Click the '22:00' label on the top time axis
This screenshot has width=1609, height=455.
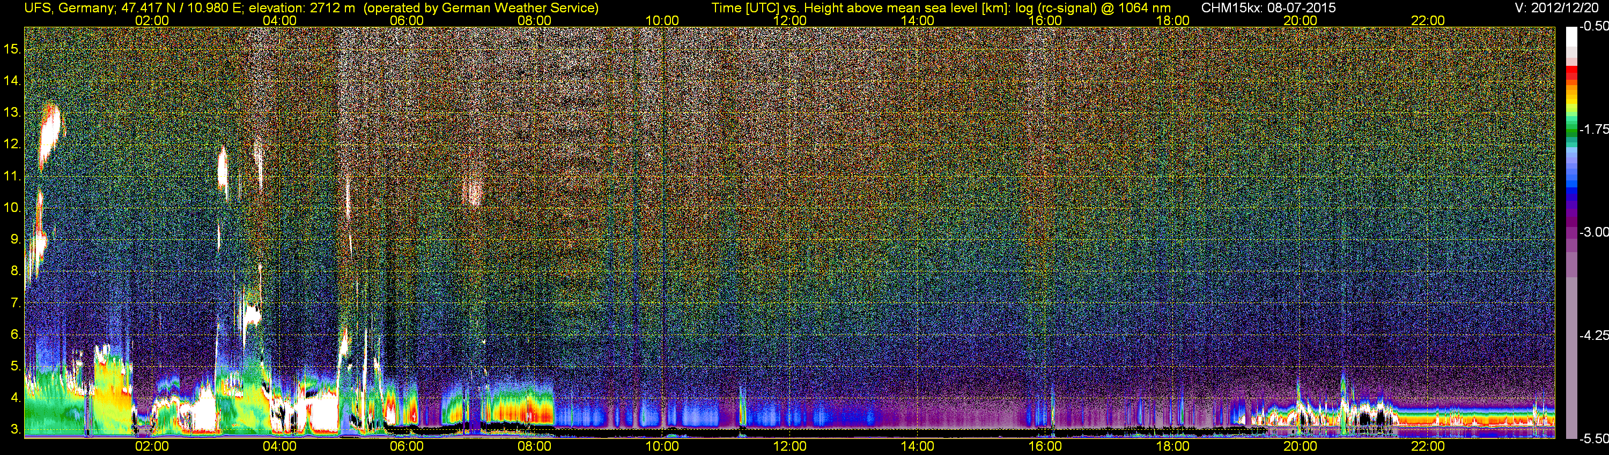coord(1428,20)
